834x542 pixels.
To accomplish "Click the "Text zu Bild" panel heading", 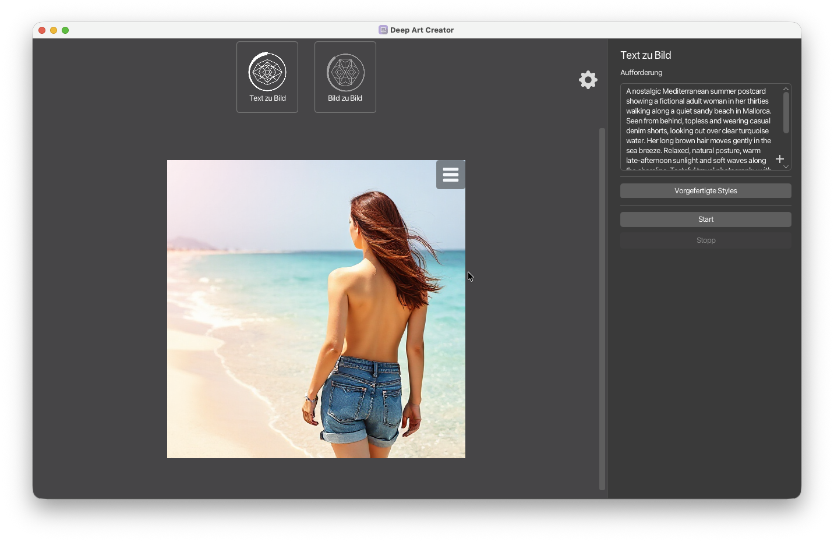I will pyautogui.click(x=646, y=55).
